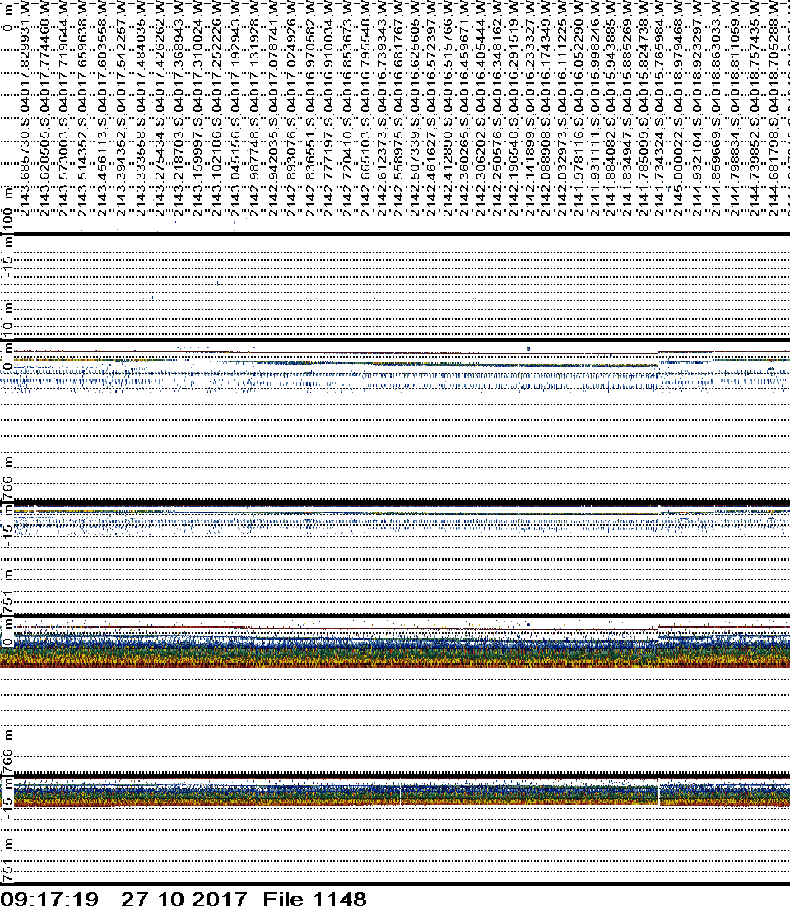Image resolution: width=790 pixels, height=912 pixels.
Task: Click position label 2142.088908,S,04016.174349,W
Action: (x=546, y=108)
